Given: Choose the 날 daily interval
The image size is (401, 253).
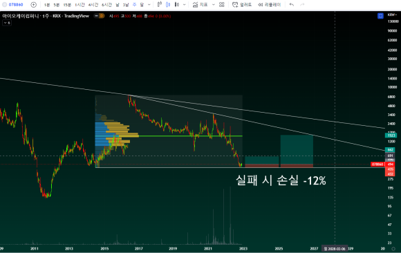Looking at the screenshot, I should (x=118, y=5).
